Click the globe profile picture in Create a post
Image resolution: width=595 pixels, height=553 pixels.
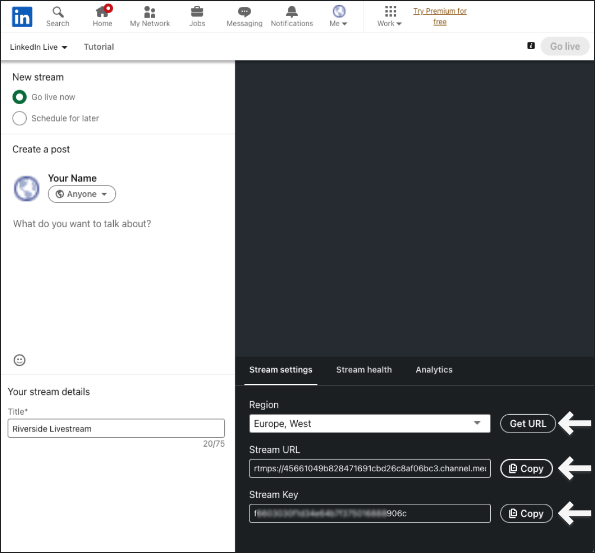27,189
